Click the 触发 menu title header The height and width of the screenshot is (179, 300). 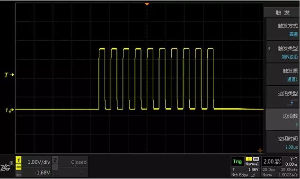tap(282, 13)
